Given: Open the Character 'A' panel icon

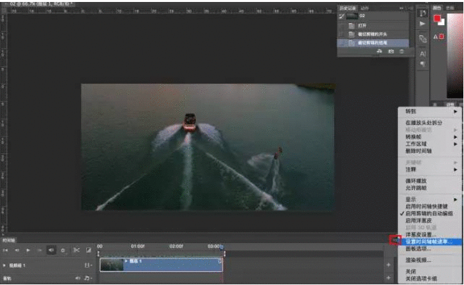Looking at the screenshot, I should (422, 53).
